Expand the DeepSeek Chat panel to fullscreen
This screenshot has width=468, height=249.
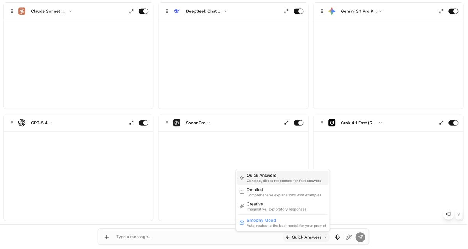point(286,11)
